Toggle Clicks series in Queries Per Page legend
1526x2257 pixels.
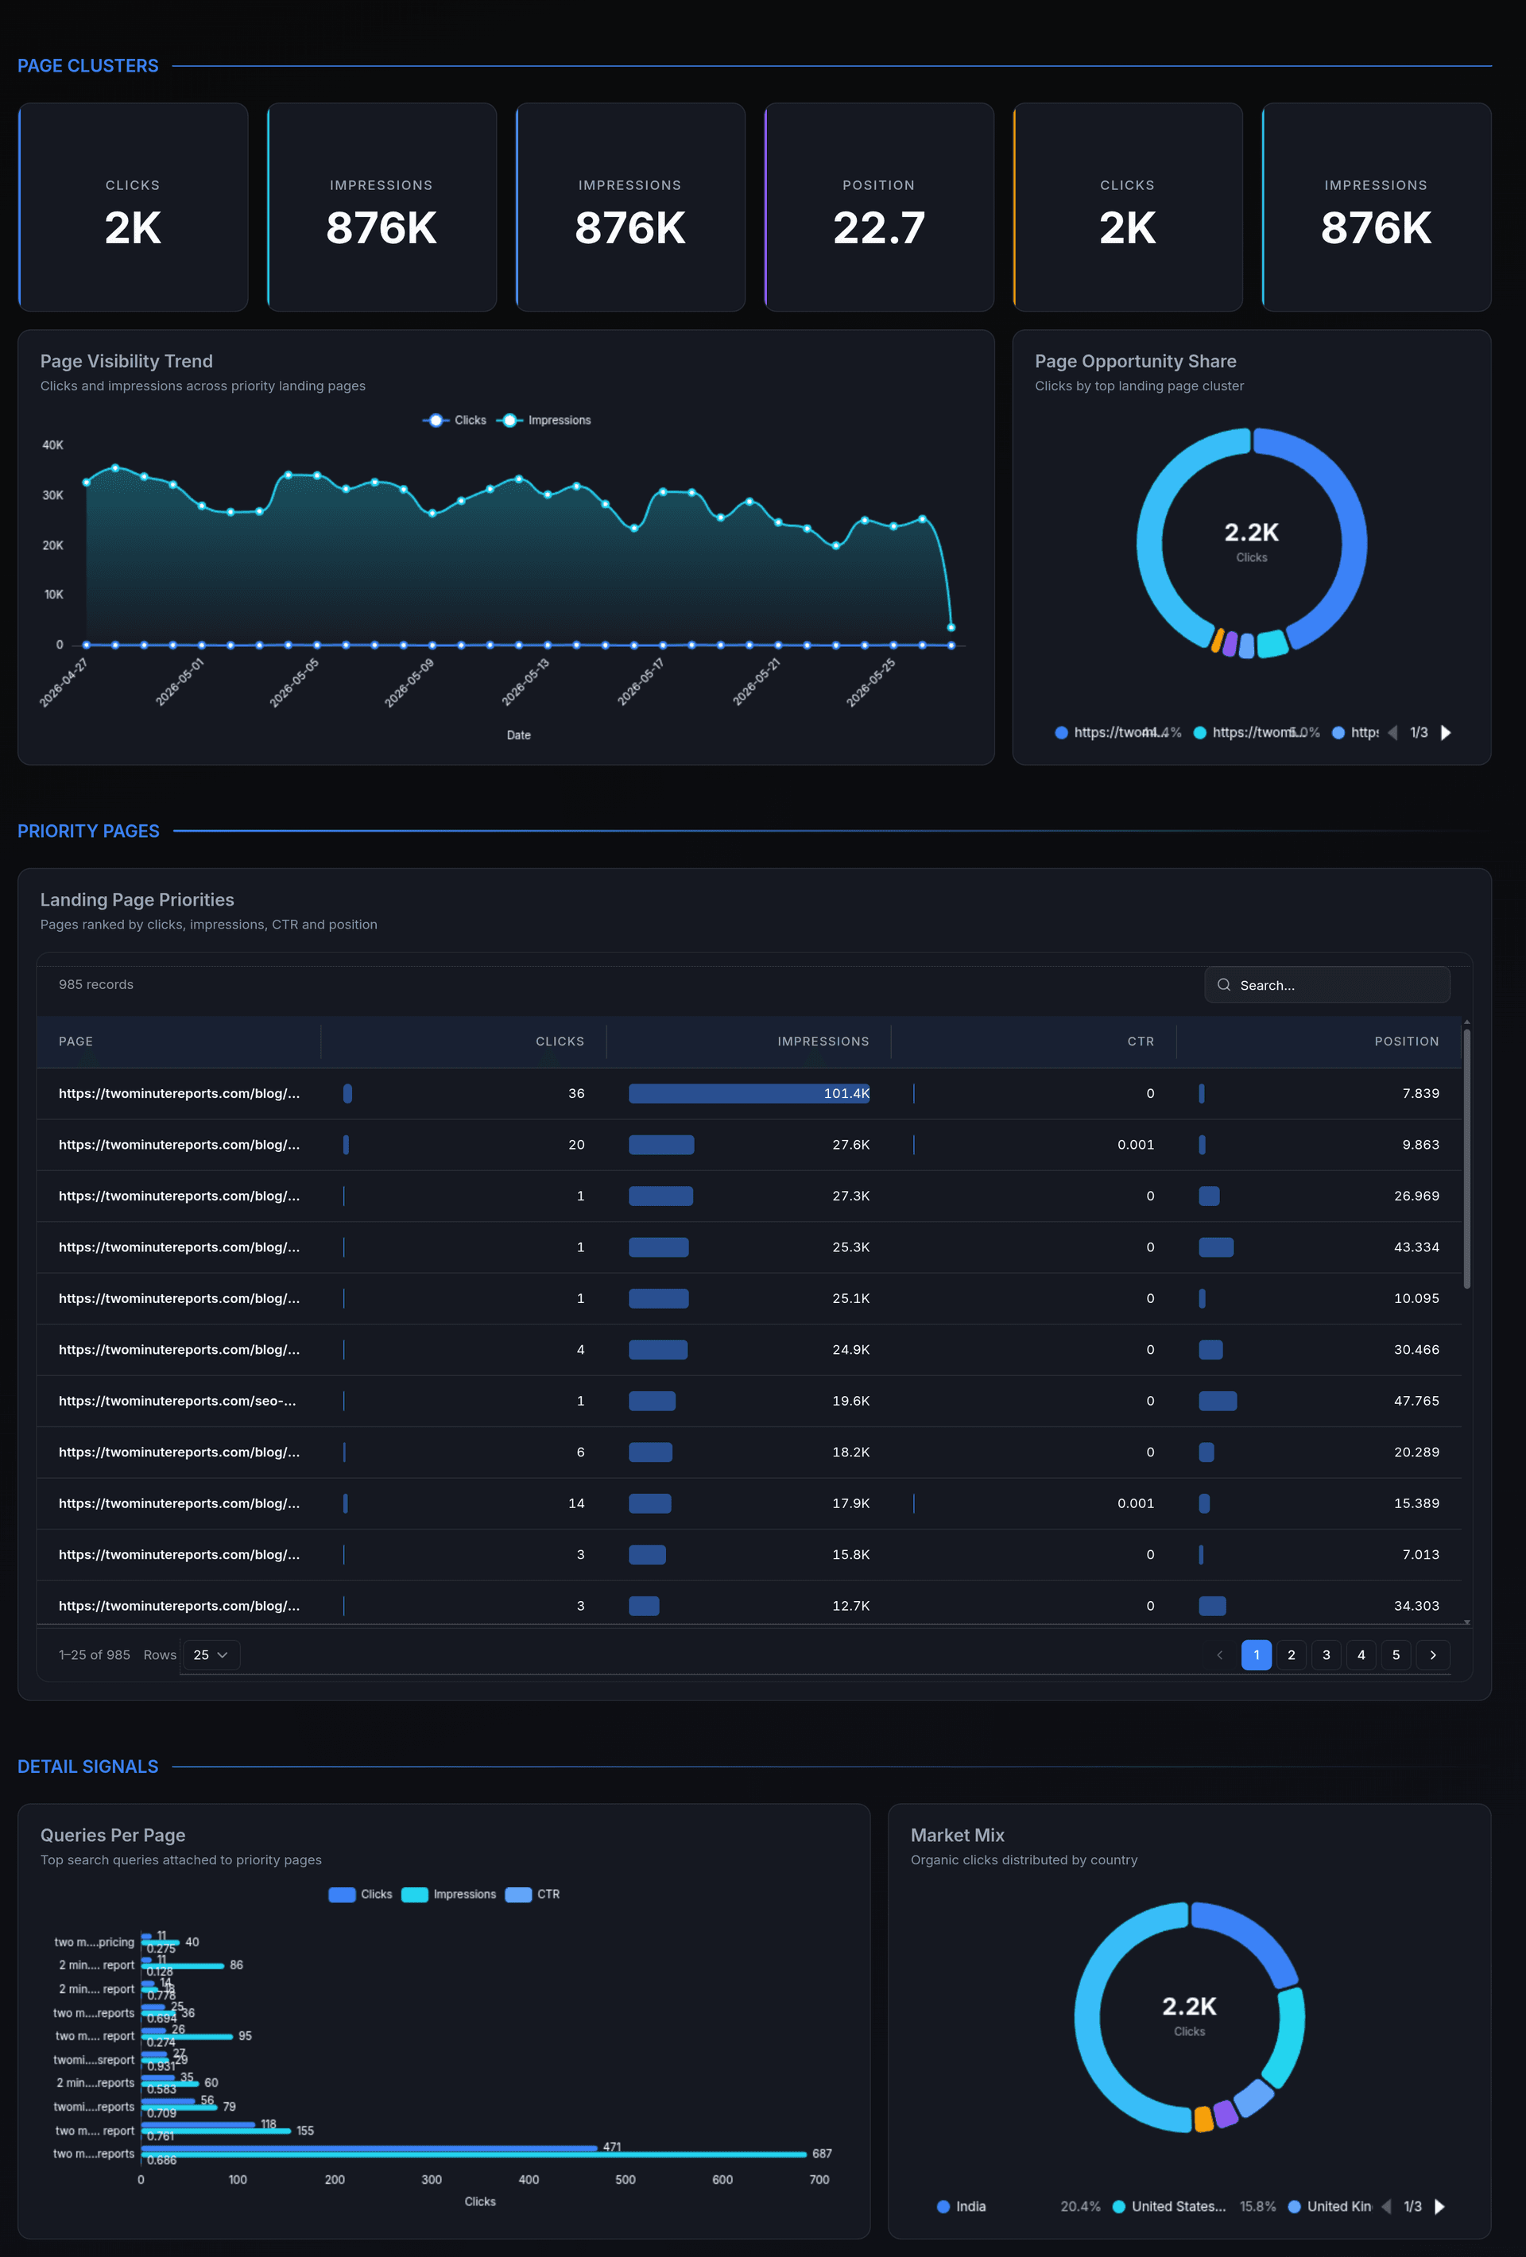(360, 1894)
